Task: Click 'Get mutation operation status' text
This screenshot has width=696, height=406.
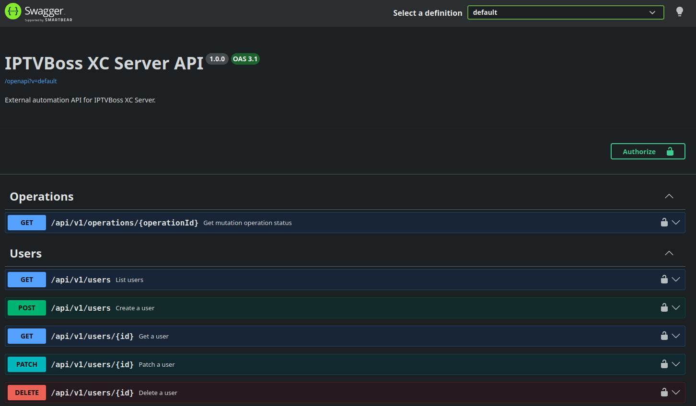Action: point(247,223)
